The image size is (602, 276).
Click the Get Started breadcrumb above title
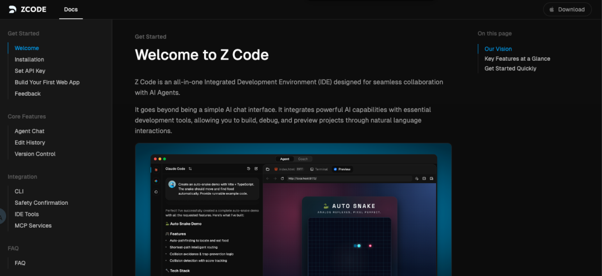151,37
